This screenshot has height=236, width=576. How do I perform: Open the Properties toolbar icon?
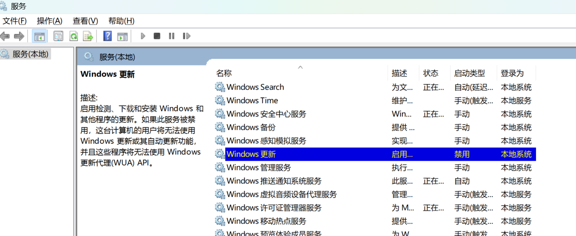(58, 36)
